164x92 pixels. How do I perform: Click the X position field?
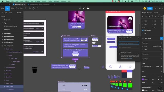146,21
